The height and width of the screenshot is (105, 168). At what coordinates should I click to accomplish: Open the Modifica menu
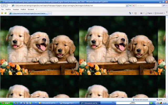(x=8, y=9)
